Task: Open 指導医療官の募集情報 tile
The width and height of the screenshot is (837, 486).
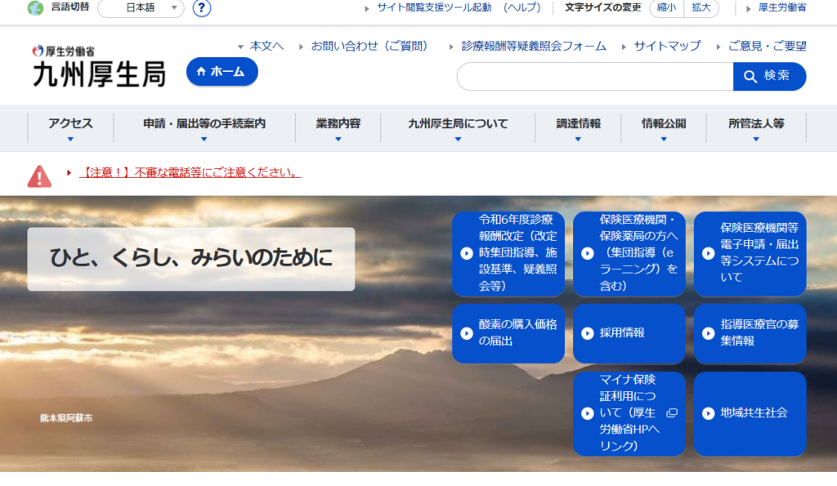Action: click(750, 333)
